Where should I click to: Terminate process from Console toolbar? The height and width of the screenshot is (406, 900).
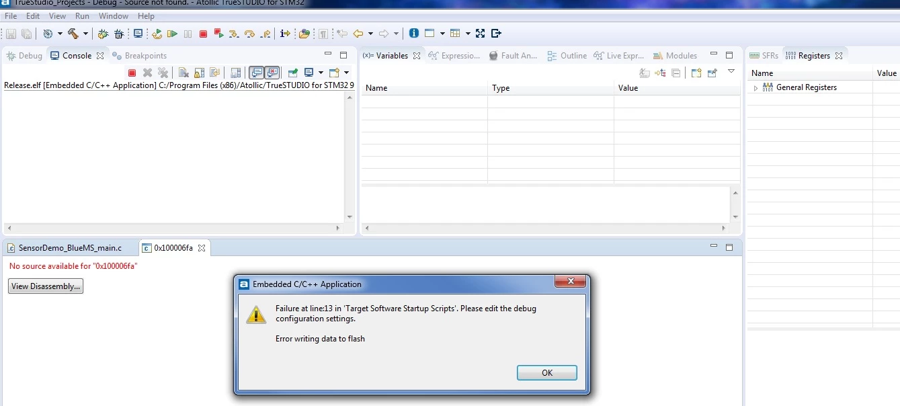click(132, 73)
